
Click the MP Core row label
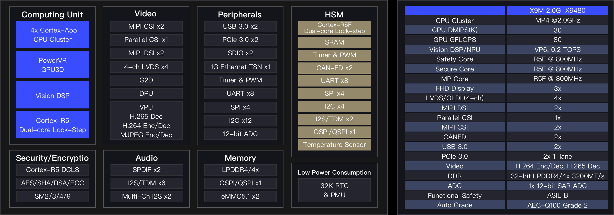pos(455,79)
